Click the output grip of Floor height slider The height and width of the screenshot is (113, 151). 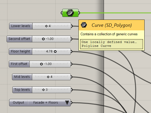(x=71, y=51)
